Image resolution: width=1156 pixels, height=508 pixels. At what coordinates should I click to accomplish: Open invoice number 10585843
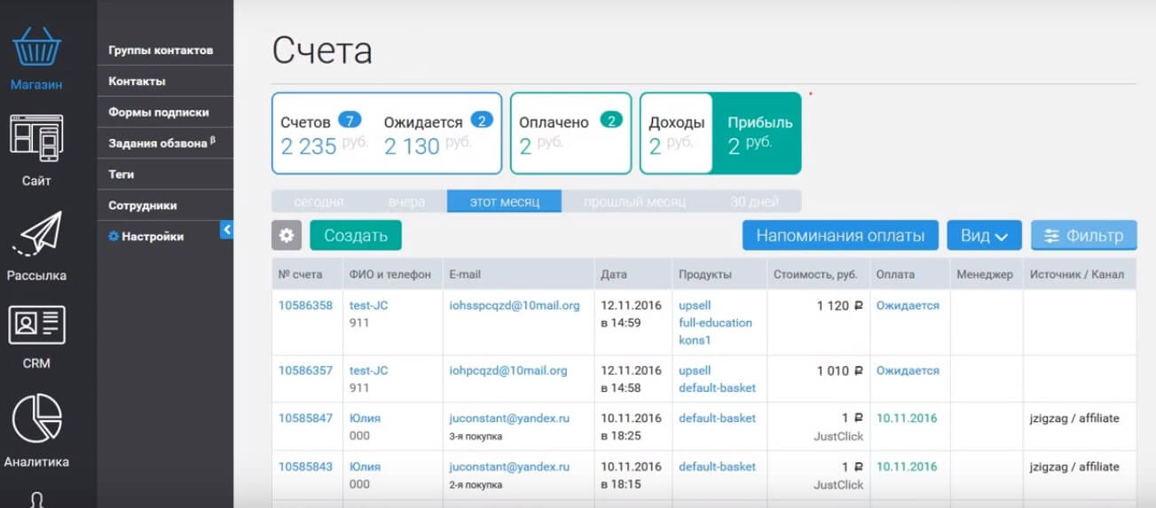(x=305, y=466)
